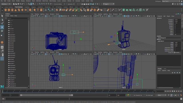This screenshot has height=103, width=183.
Task: Activate the Move tool in toolbox
Action: tap(2, 27)
